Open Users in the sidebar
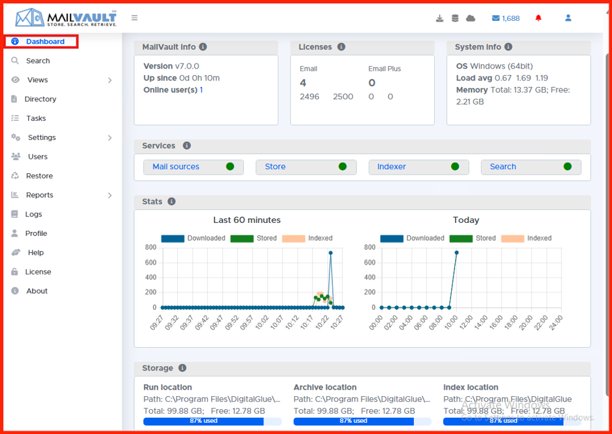Viewport: 612px width, 434px height. (x=38, y=156)
